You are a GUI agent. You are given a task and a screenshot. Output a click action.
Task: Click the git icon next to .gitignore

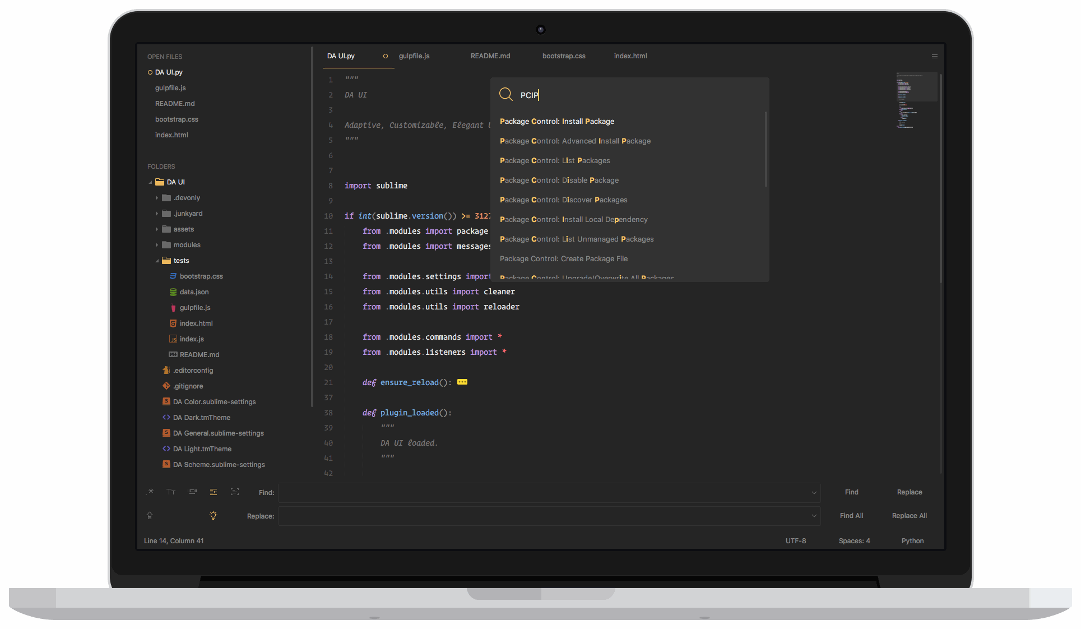point(166,386)
